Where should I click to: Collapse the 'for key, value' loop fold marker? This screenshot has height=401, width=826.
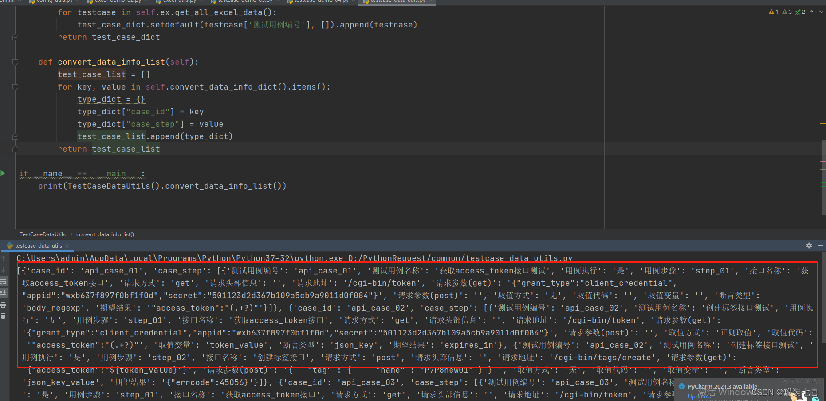15,87
